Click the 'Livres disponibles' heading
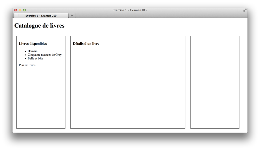This screenshot has height=150, width=260. [33, 44]
